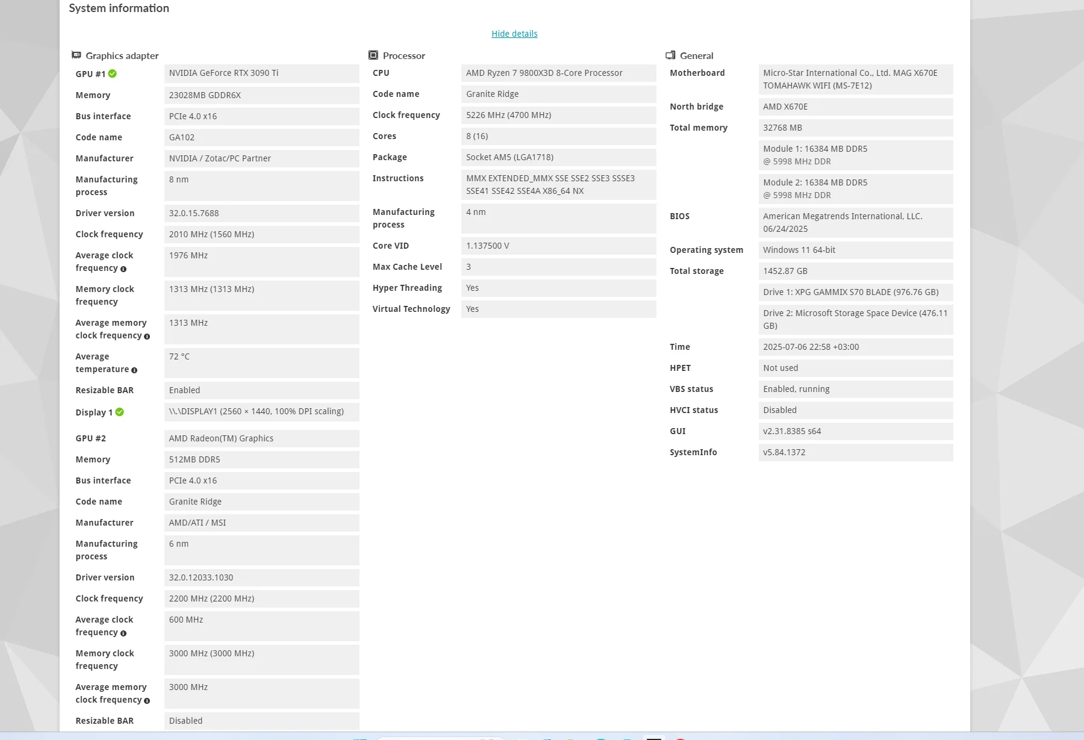Image resolution: width=1084 pixels, height=740 pixels.
Task: Click the Resizable BAR Disabled value
Action: [x=262, y=721]
